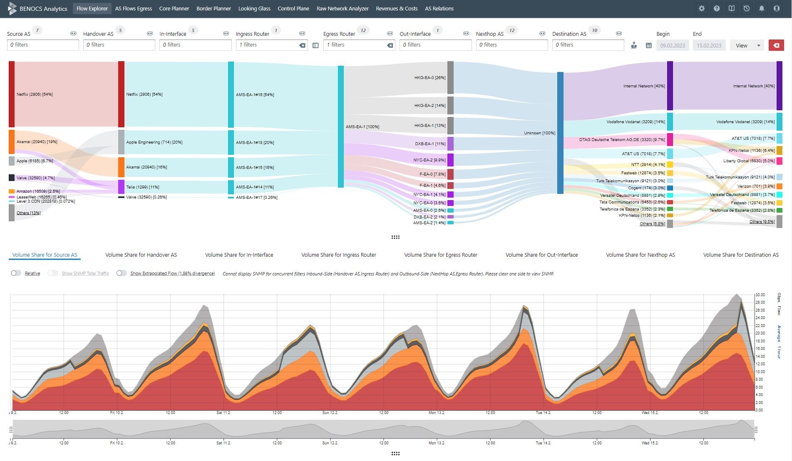Open the calendar date picker icon
This screenshot has height=461, width=792.
click(648, 45)
